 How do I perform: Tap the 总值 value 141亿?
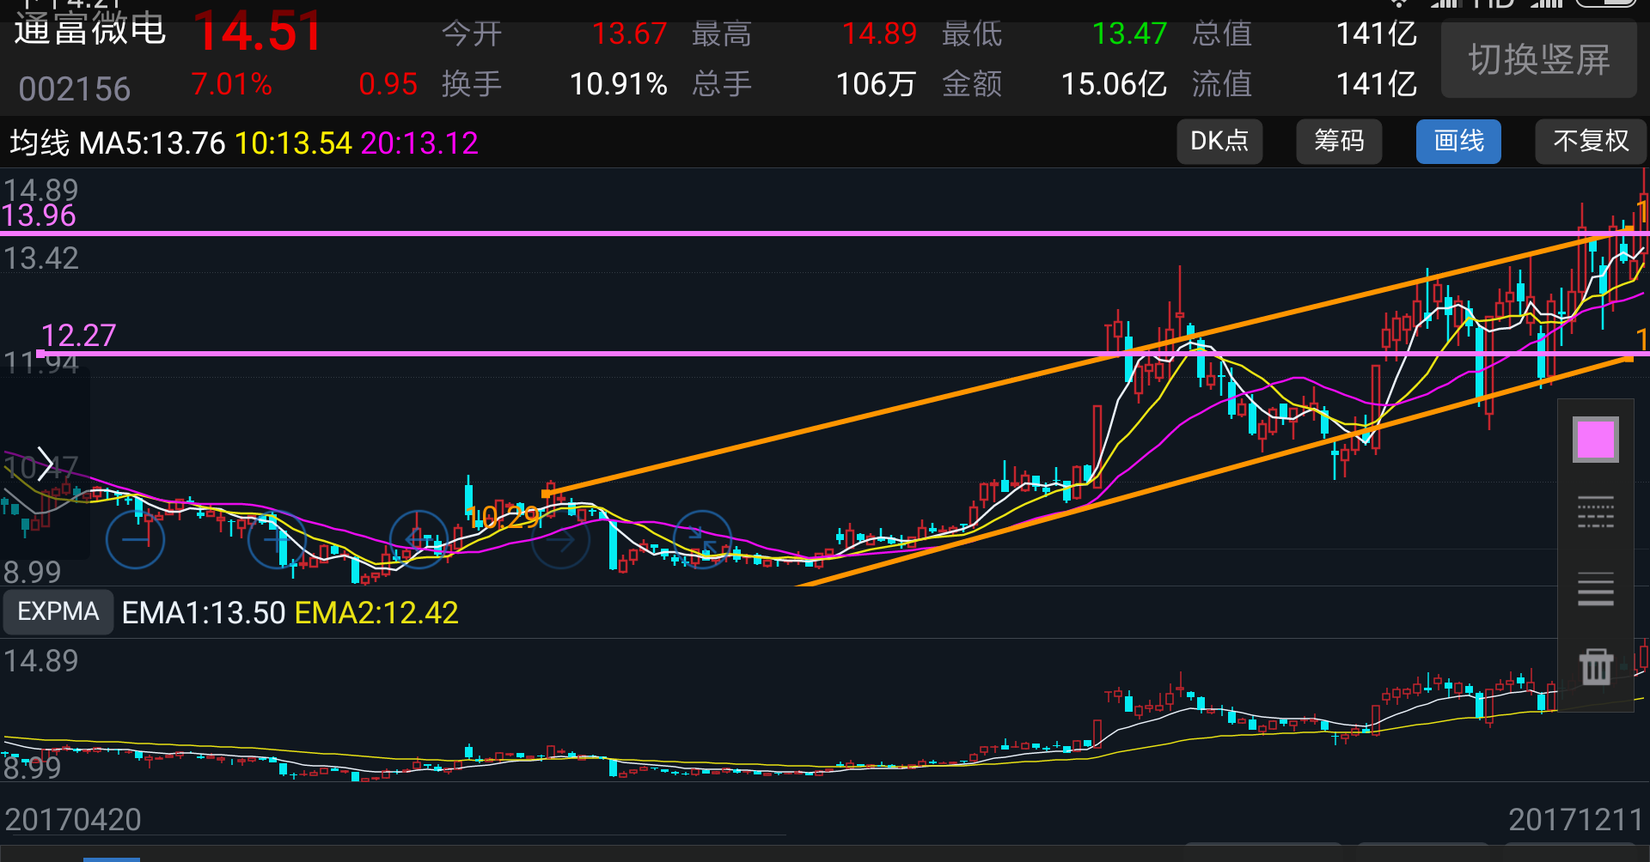1377,34
